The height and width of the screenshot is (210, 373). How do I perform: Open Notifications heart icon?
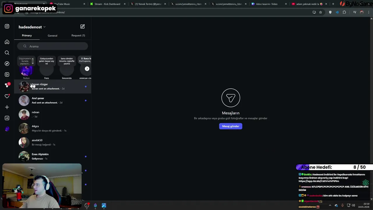(7, 96)
